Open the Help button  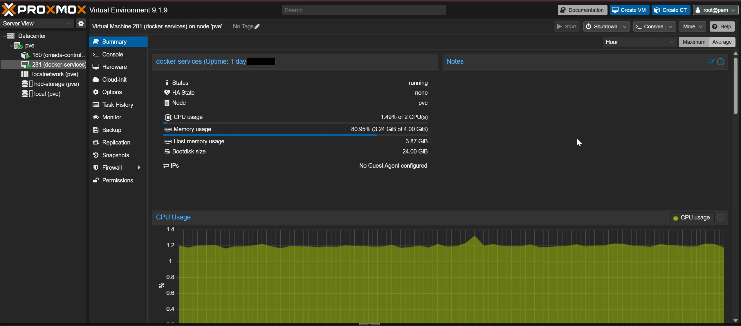[722, 27]
